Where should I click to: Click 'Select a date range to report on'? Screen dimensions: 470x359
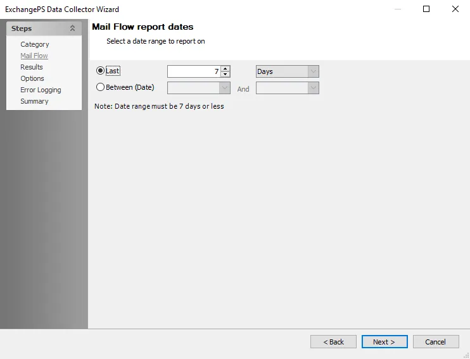click(156, 41)
